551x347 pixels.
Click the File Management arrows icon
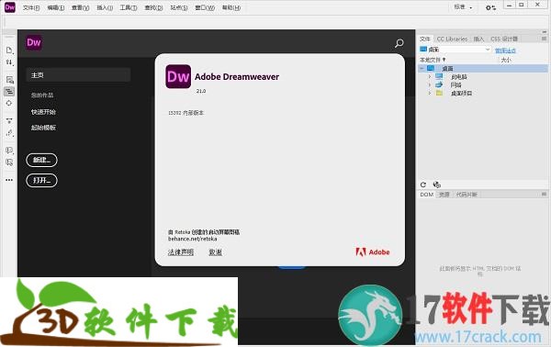pyautogui.click(x=9, y=62)
